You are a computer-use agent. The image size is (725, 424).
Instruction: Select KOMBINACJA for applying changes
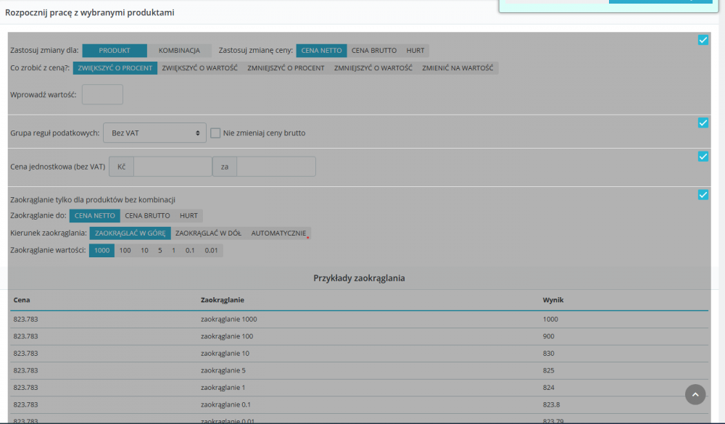point(179,51)
